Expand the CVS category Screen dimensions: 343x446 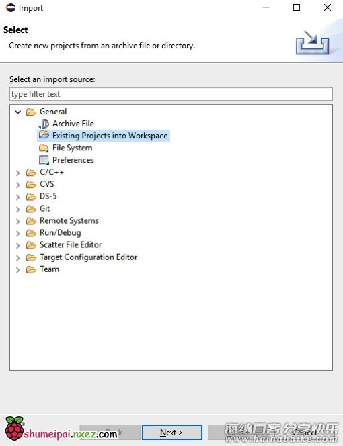(x=18, y=185)
